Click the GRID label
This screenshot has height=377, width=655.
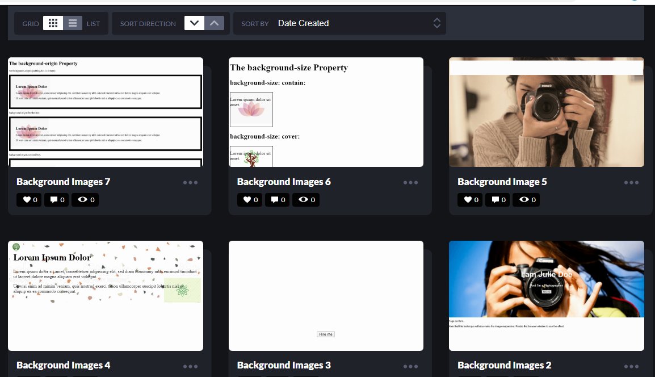(x=31, y=24)
